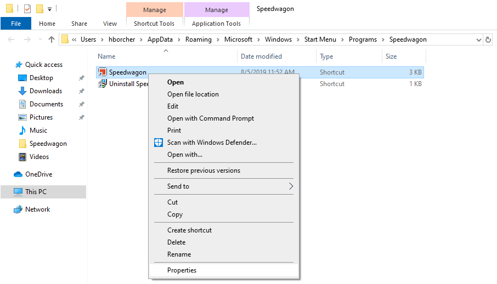This screenshot has height=284, width=497.
Task: Choose Properties from the context menu
Action: (182, 270)
